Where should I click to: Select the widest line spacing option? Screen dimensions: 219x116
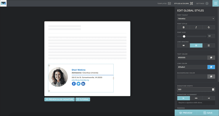coord(209,45)
